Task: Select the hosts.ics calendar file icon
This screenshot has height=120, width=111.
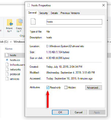Action: point(7,60)
